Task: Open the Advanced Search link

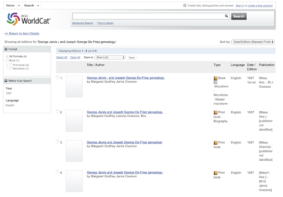Action: (x=82, y=23)
